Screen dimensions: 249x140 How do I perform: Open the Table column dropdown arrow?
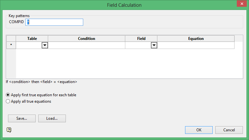tap(45, 45)
